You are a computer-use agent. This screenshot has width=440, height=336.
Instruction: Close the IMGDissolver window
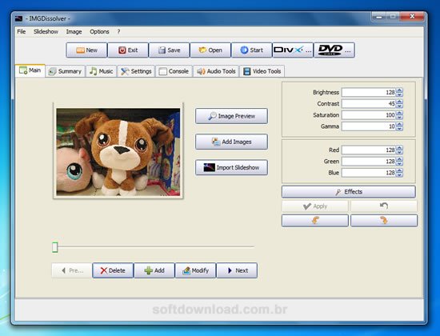[412, 17]
